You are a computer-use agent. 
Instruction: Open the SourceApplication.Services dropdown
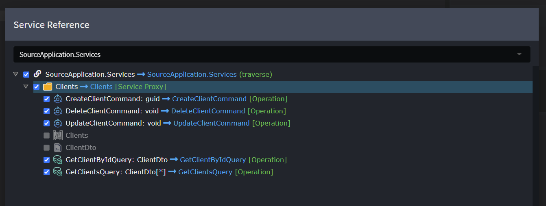(519, 54)
